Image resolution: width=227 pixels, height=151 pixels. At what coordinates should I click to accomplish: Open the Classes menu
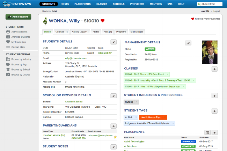click(x=102, y=4)
